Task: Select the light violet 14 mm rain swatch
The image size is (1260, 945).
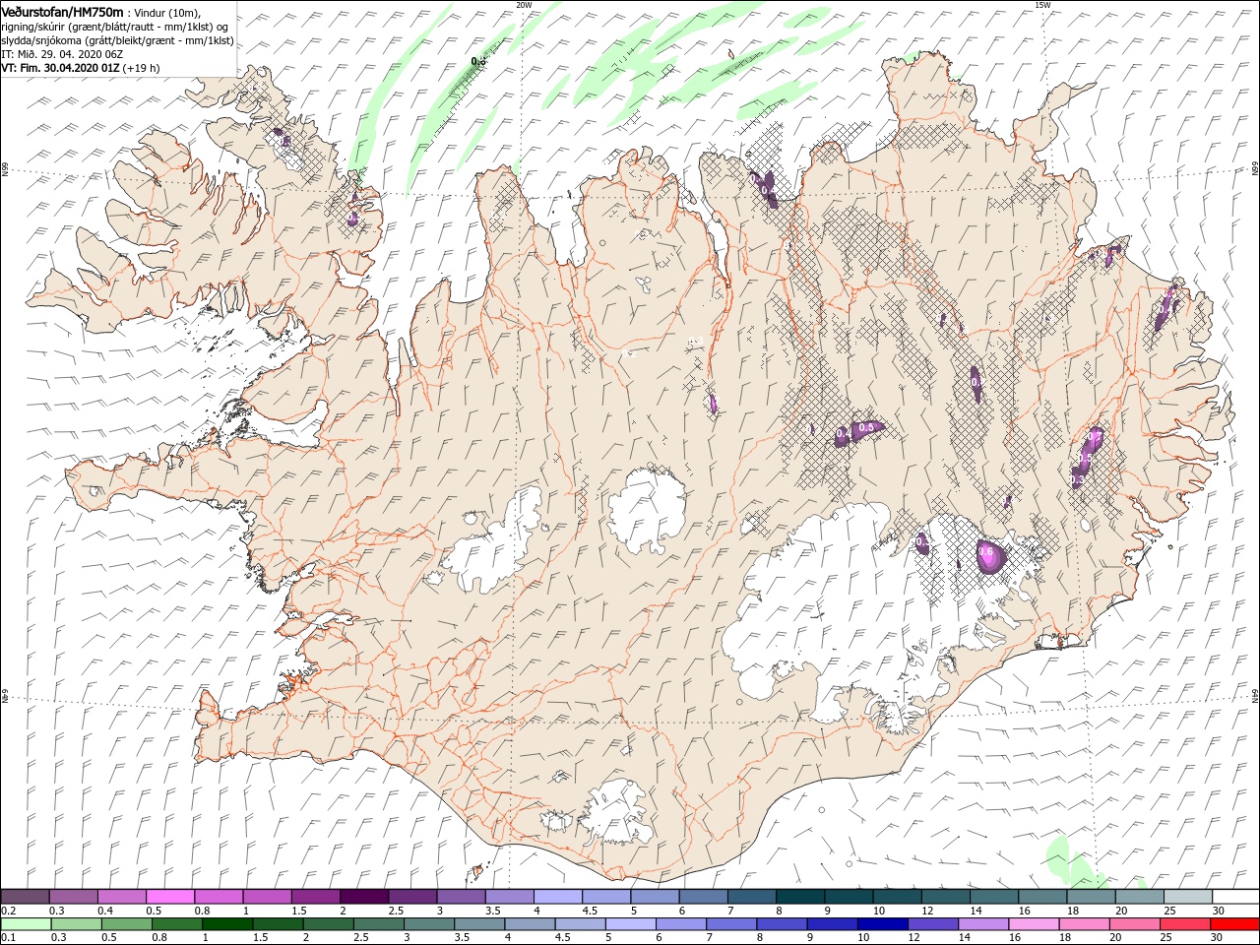Action: coord(982,924)
